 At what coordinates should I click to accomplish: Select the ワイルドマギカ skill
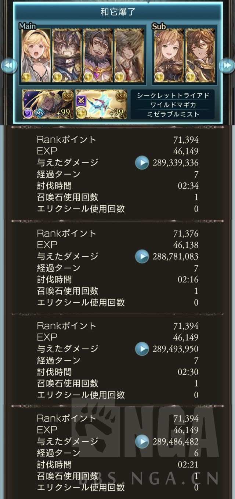(x=173, y=105)
